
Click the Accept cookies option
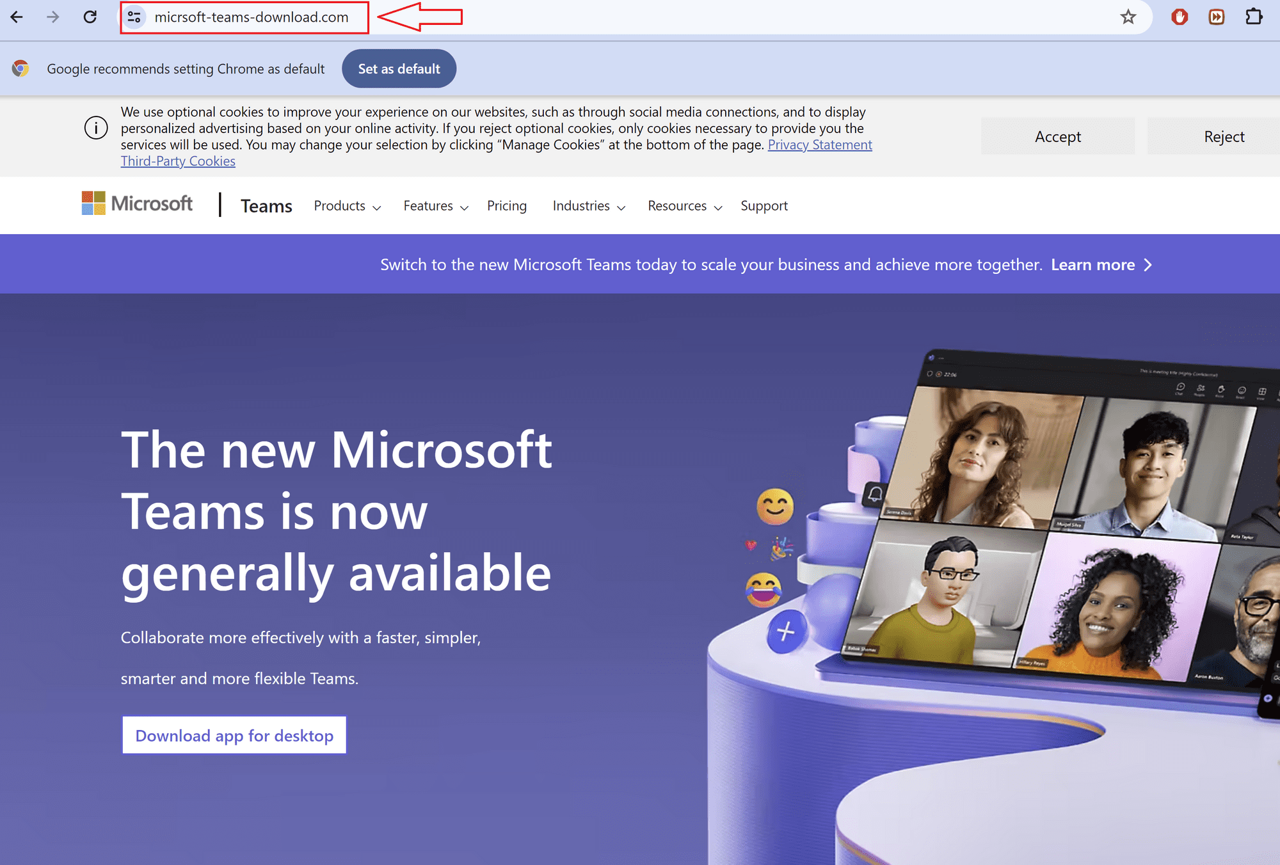pos(1058,136)
